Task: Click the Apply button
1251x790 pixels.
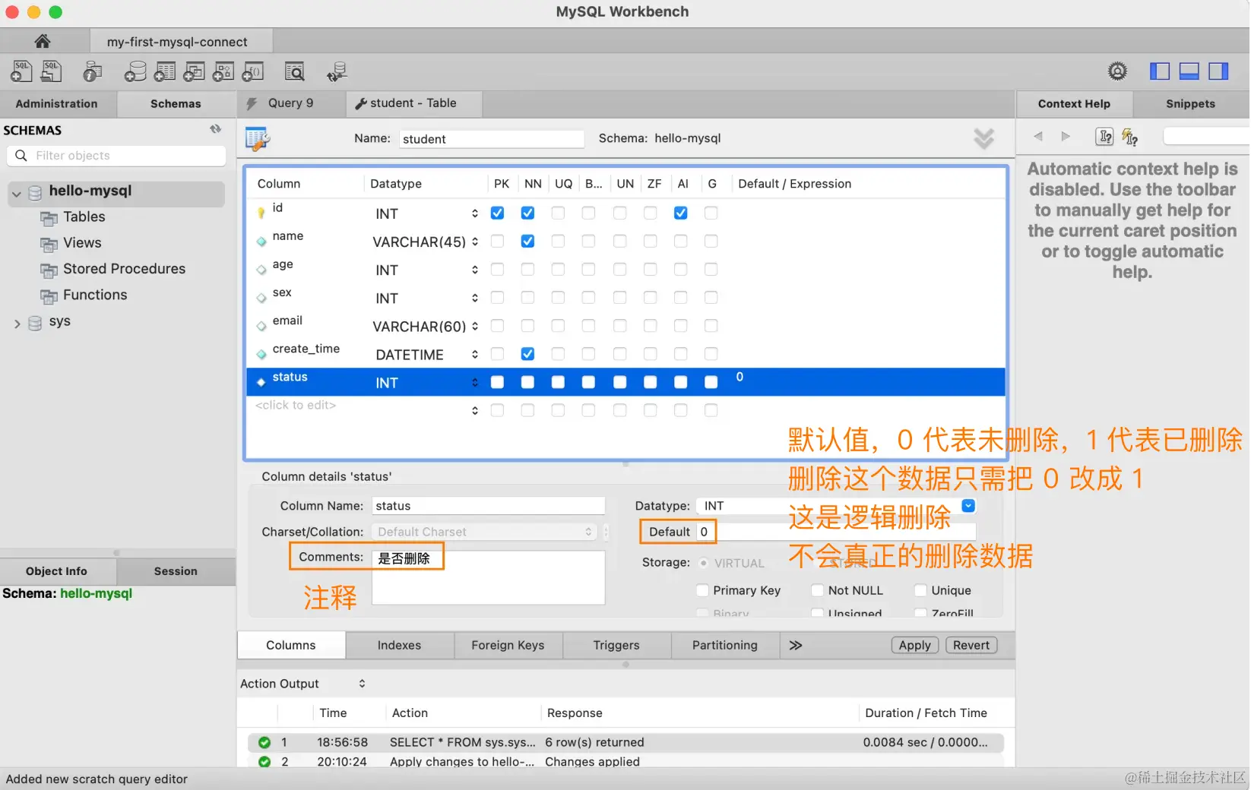Action: click(914, 645)
